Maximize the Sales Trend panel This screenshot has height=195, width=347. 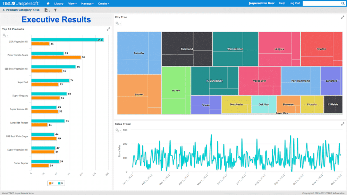[342, 124]
